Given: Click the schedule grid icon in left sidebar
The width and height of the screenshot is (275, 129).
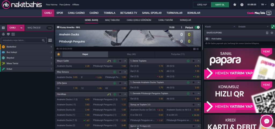Looking at the screenshot, I should [x=13, y=34].
